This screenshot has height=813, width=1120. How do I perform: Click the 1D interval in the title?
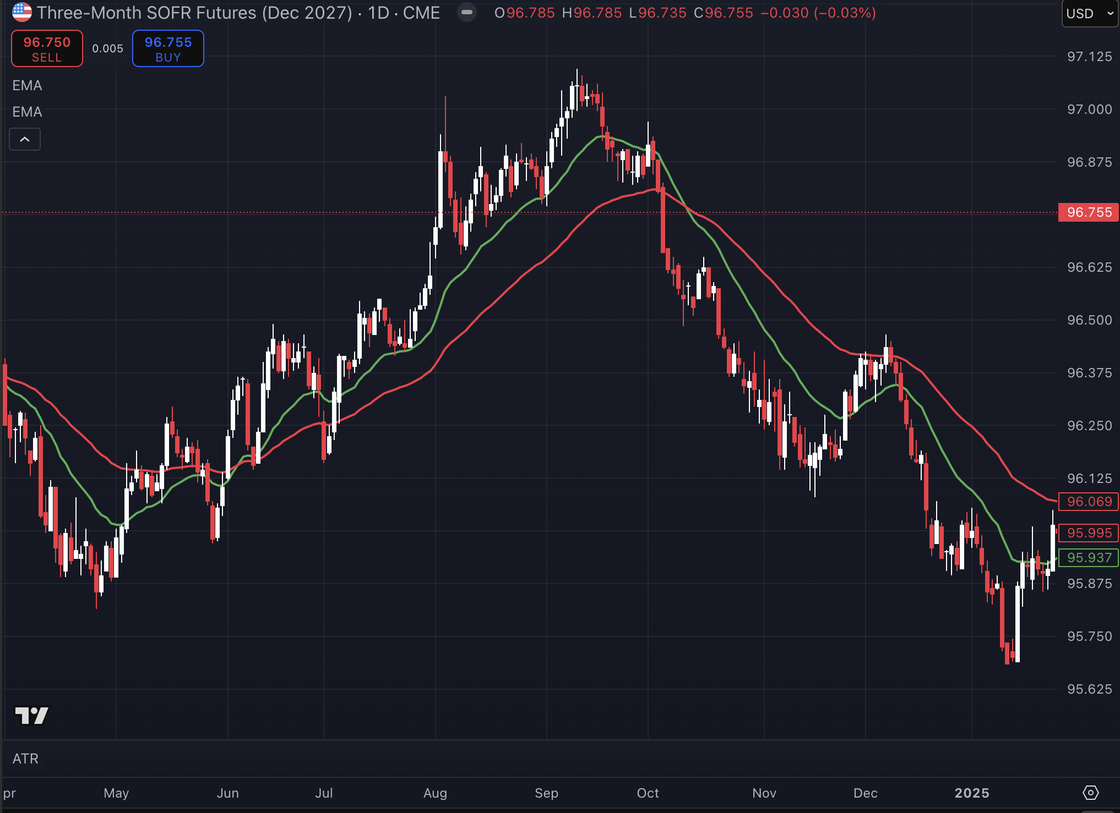coord(378,13)
